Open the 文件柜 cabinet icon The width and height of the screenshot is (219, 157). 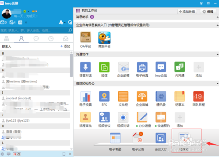coord(123,96)
